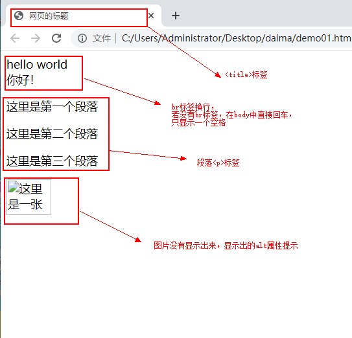The height and width of the screenshot is (338, 352).
Task: Click the '文件' label in address bar
Action: coord(102,38)
